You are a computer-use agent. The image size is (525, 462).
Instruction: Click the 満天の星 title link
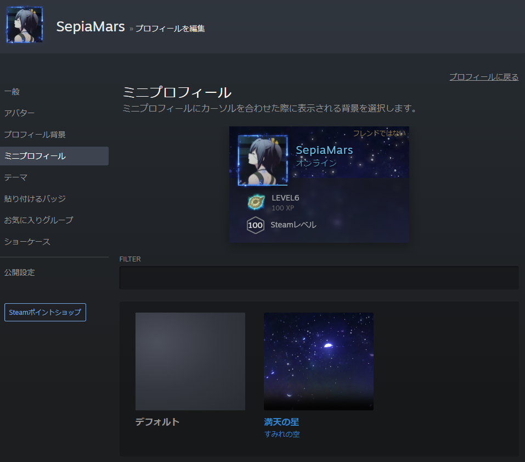click(x=281, y=422)
